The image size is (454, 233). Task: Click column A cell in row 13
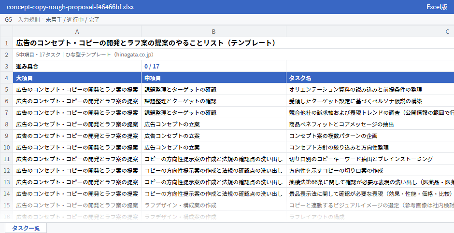pos(77,182)
